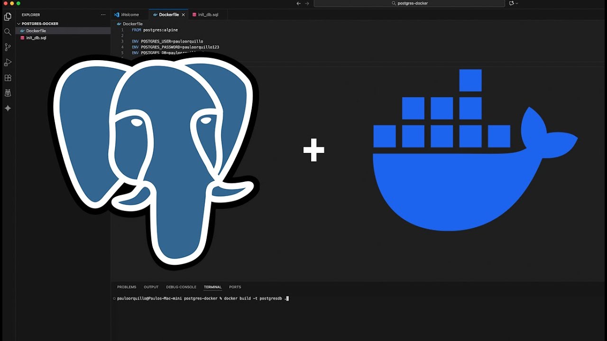The width and height of the screenshot is (607, 341).
Task: Open the Search view in the activity bar
Action: pyautogui.click(x=8, y=32)
